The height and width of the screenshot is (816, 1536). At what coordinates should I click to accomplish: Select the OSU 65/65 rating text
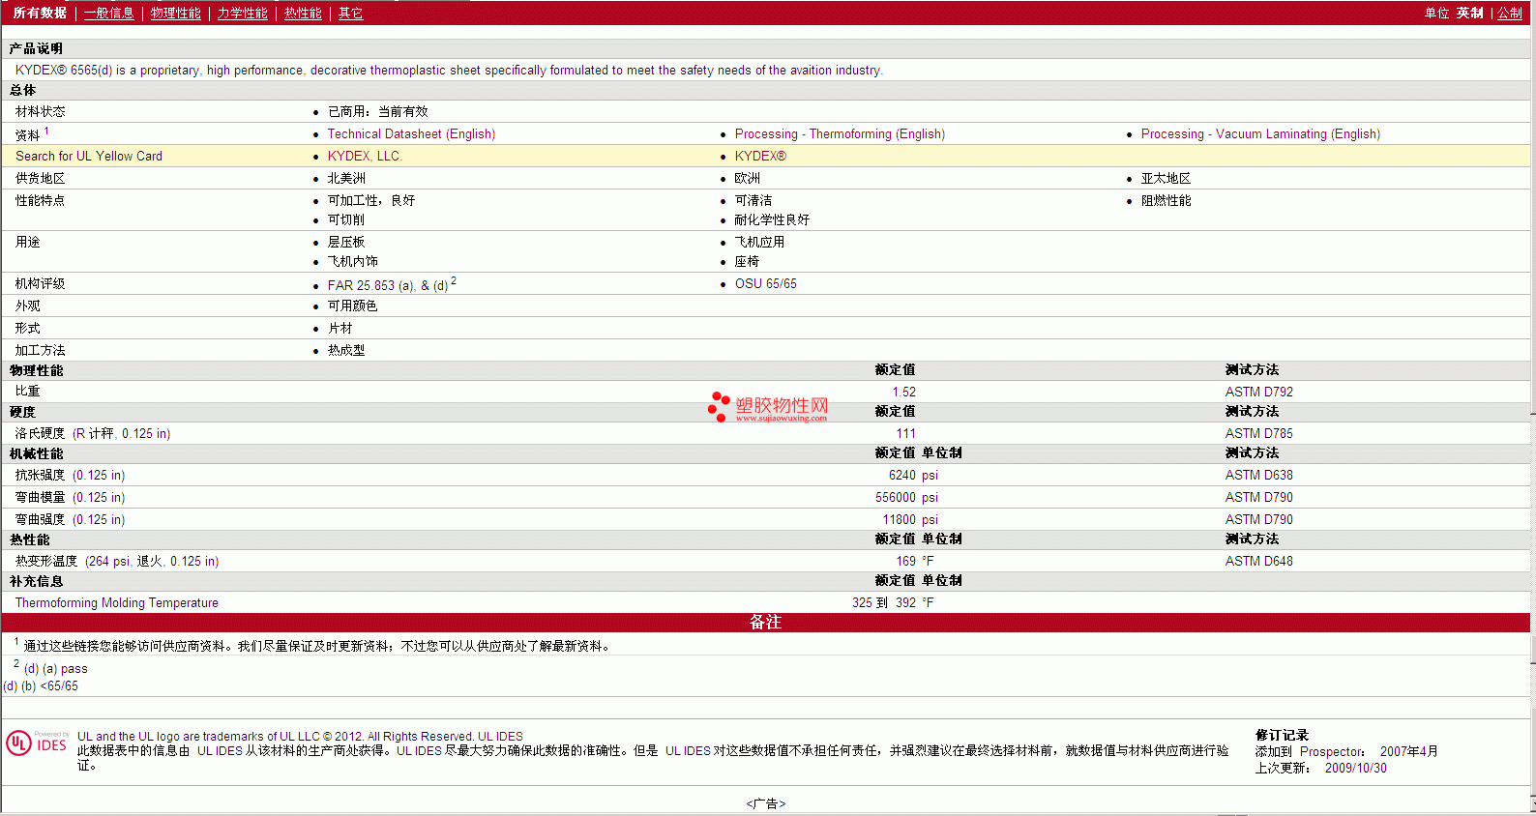[x=766, y=284]
